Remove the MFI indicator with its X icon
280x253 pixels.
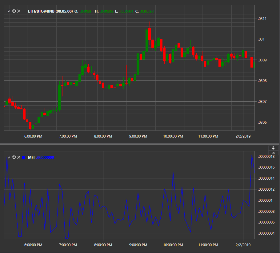[x=19, y=157]
